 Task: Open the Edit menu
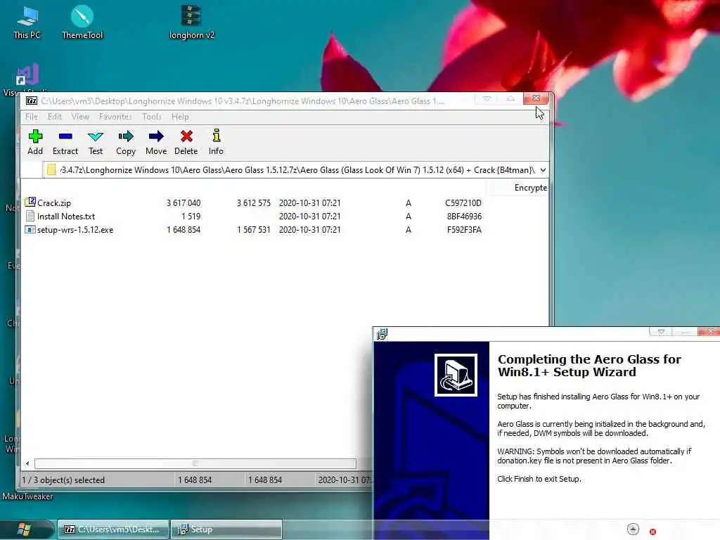pos(55,117)
